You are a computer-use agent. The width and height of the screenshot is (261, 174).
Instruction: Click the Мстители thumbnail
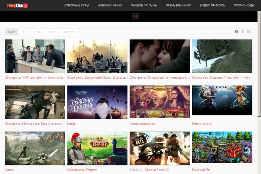[x=35, y=102]
